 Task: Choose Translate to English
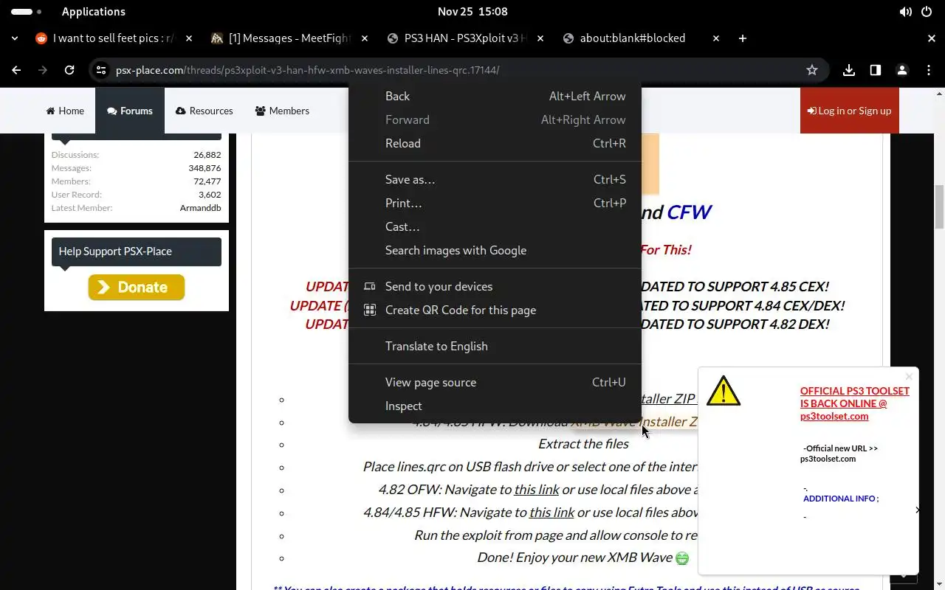click(495, 346)
